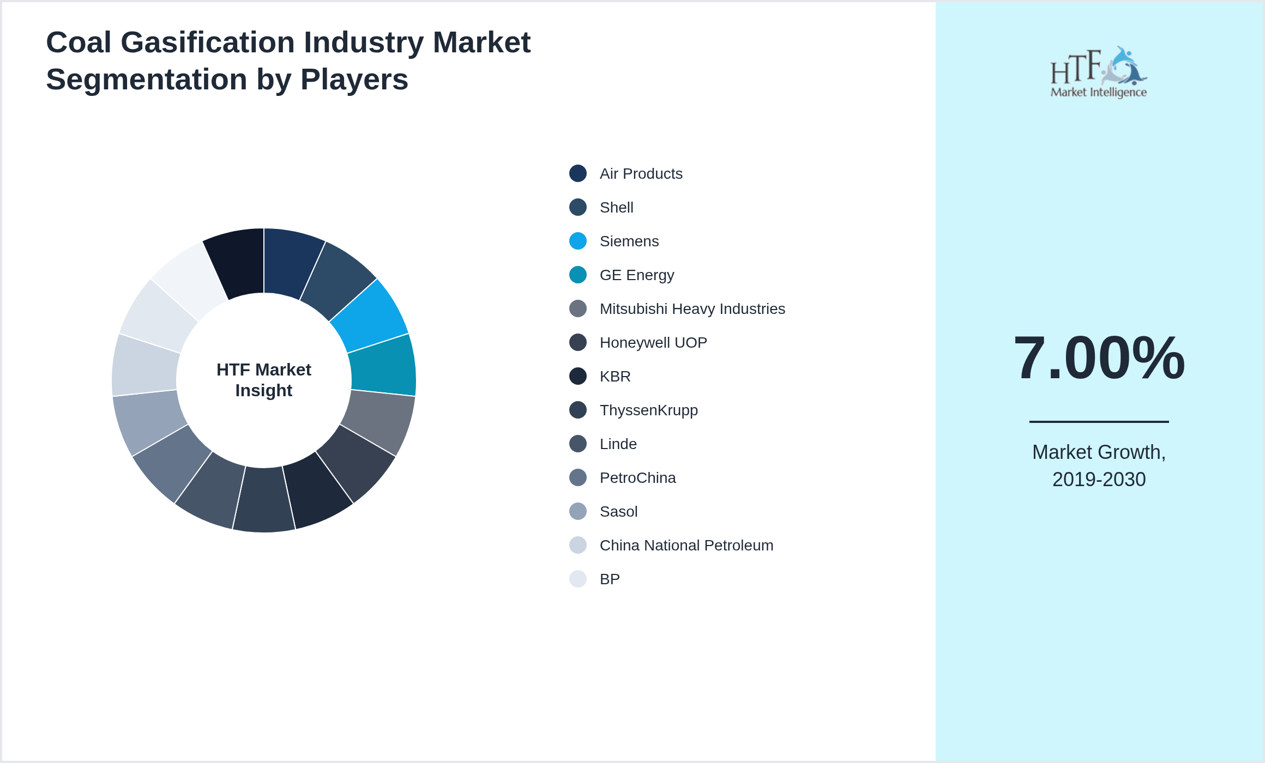Select the chart title text
1265x763 pixels.
[x=288, y=60]
